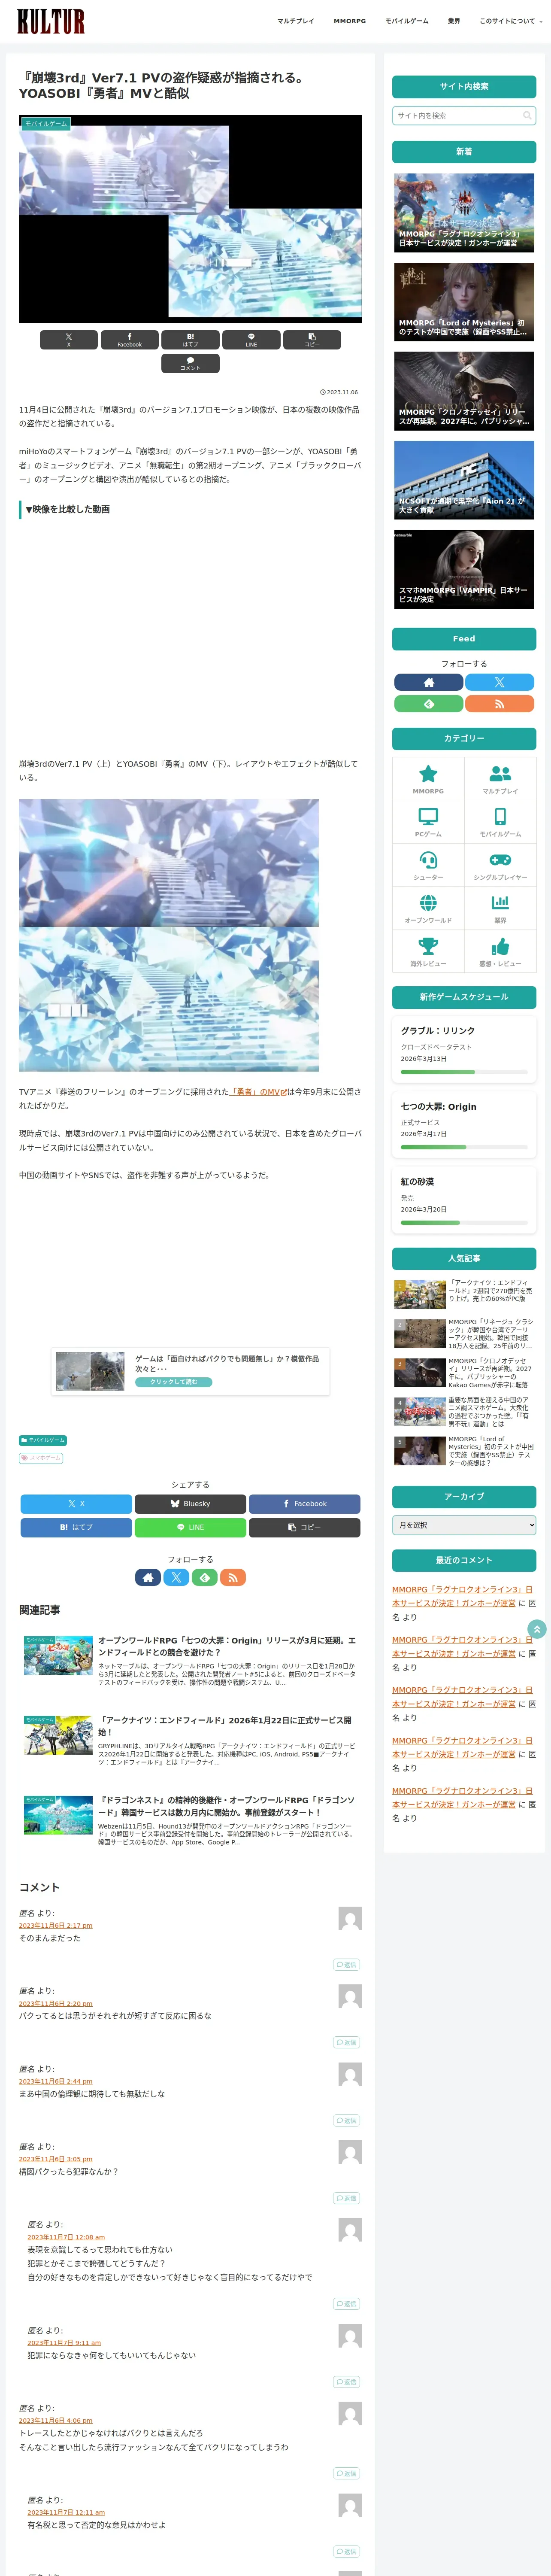551x2576 pixels.
Task: Click home follow icon below article
Action: pos(148,1577)
